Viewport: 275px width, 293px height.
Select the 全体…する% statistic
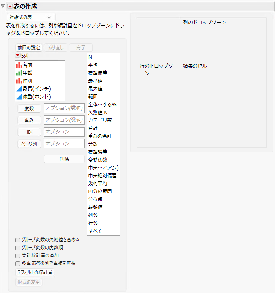coord(103,105)
